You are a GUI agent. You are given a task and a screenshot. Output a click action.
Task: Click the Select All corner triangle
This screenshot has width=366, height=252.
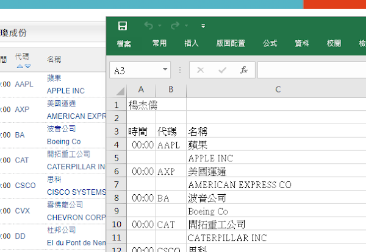tap(120, 91)
